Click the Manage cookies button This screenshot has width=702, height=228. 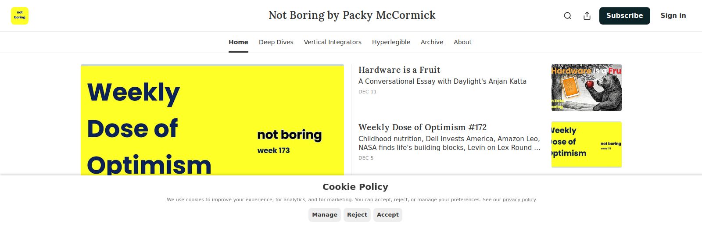pos(325,215)
